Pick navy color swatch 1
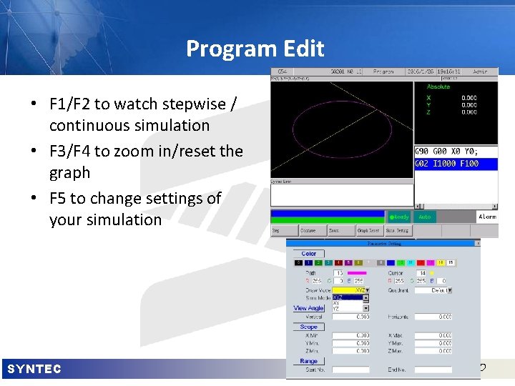 308,263
